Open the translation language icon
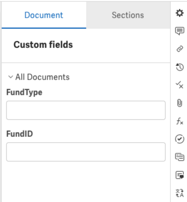The image size is (187, 202). coord(179,193)
